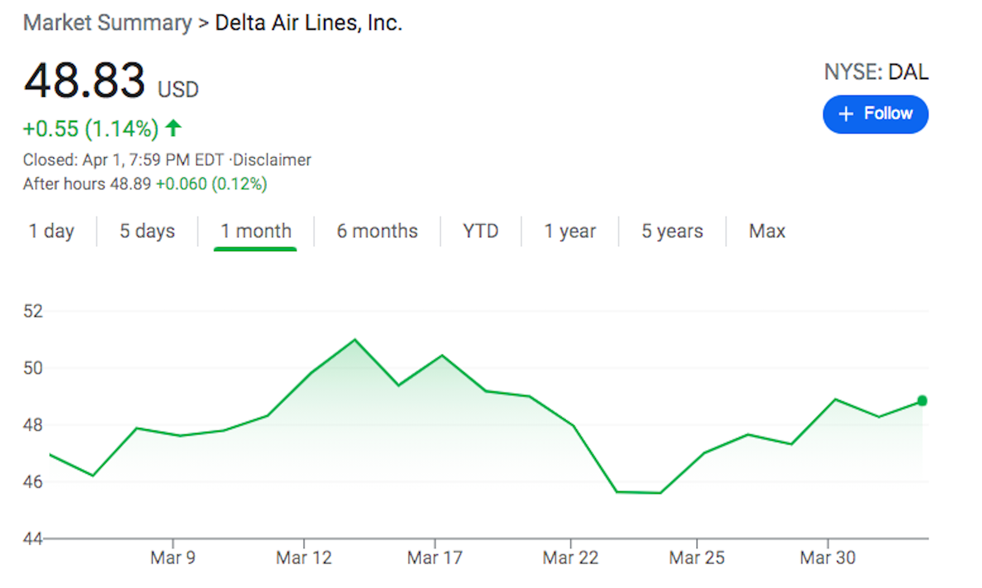Click the NYSE: DAL ticker symbol
The height and width of the screenshot is (588, 982).
876,72
